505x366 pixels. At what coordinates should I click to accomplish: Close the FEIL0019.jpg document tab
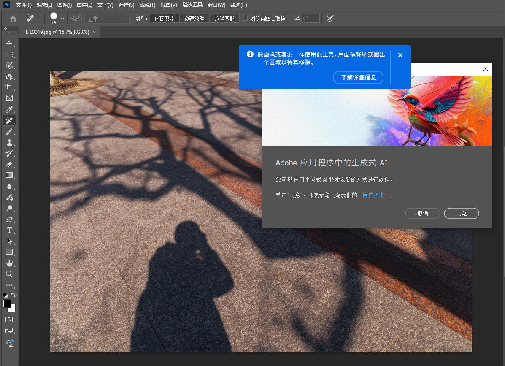(x=94, y=32)
